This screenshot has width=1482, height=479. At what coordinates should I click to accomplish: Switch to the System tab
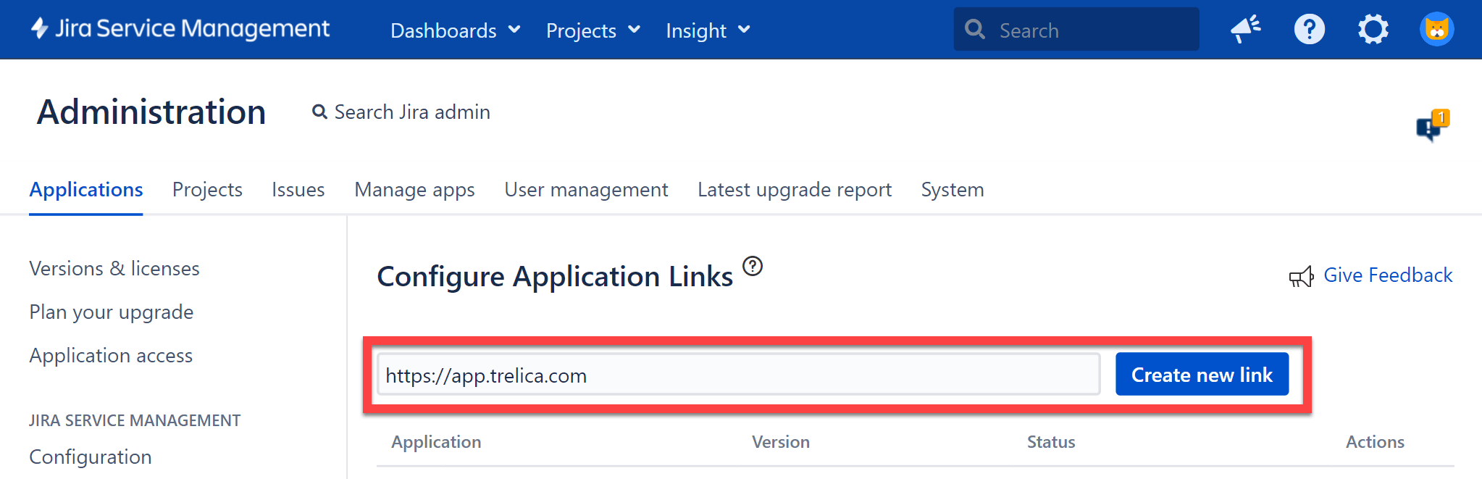coord(952,190)
